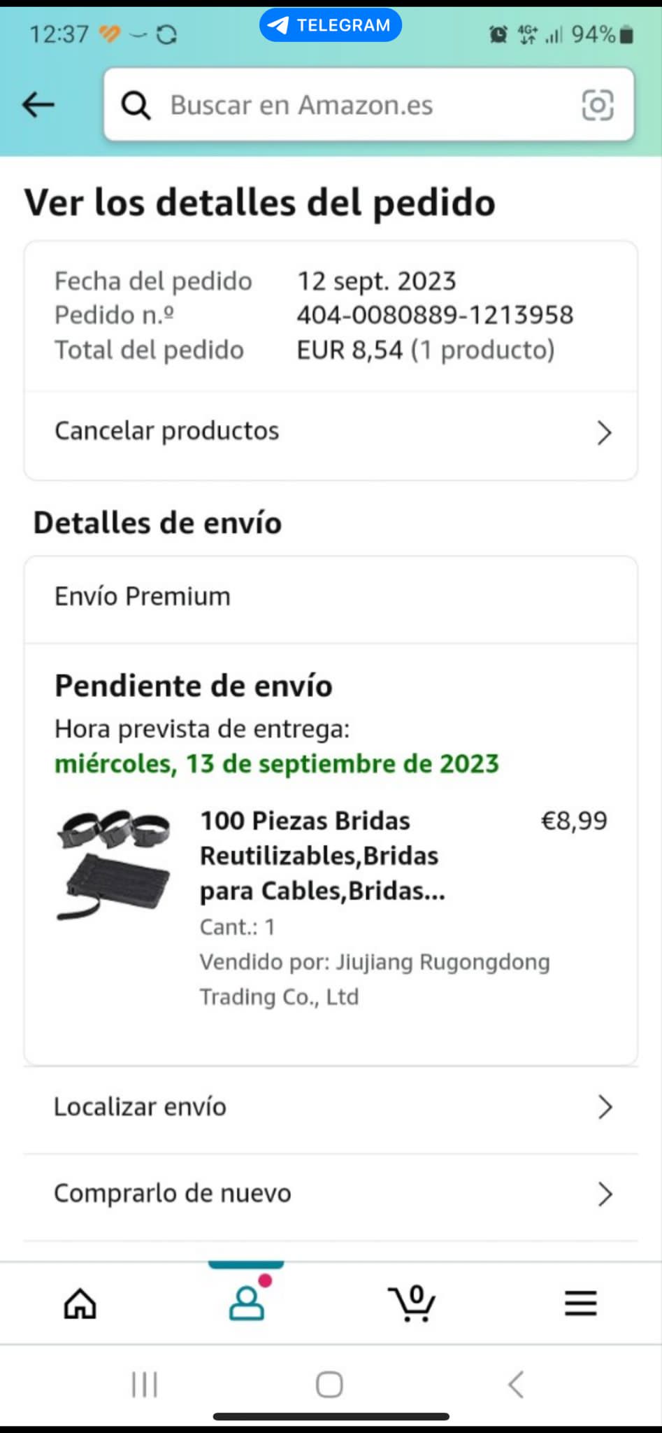This screenshot has width=662, height=1433.
Task: Expand Comprarlo de nuevo chevron
Action: click(x=605, y=1194)
